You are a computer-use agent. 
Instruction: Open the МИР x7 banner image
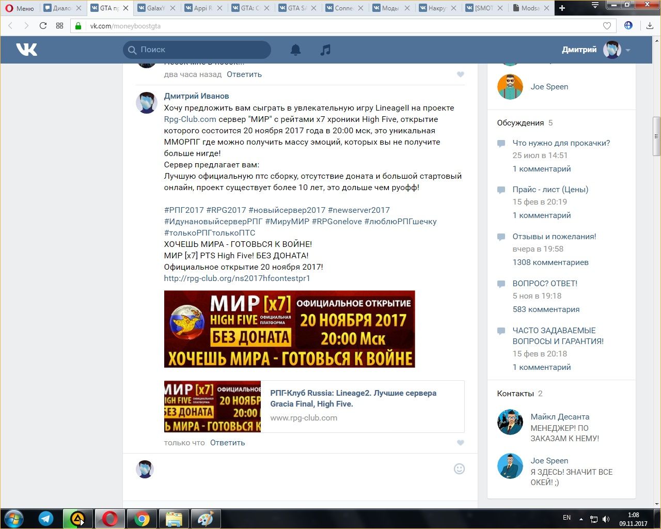289,329
